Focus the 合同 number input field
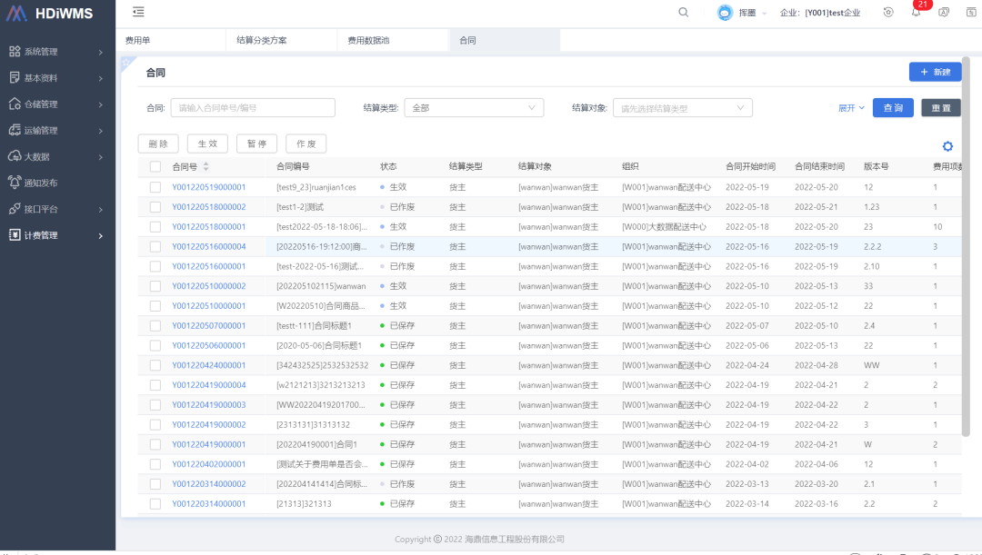982x555 pixels. 253,107
